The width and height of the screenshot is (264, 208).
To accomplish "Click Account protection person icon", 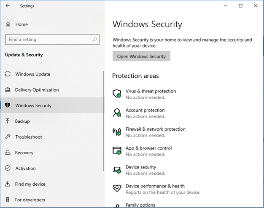I will point(117,113).
